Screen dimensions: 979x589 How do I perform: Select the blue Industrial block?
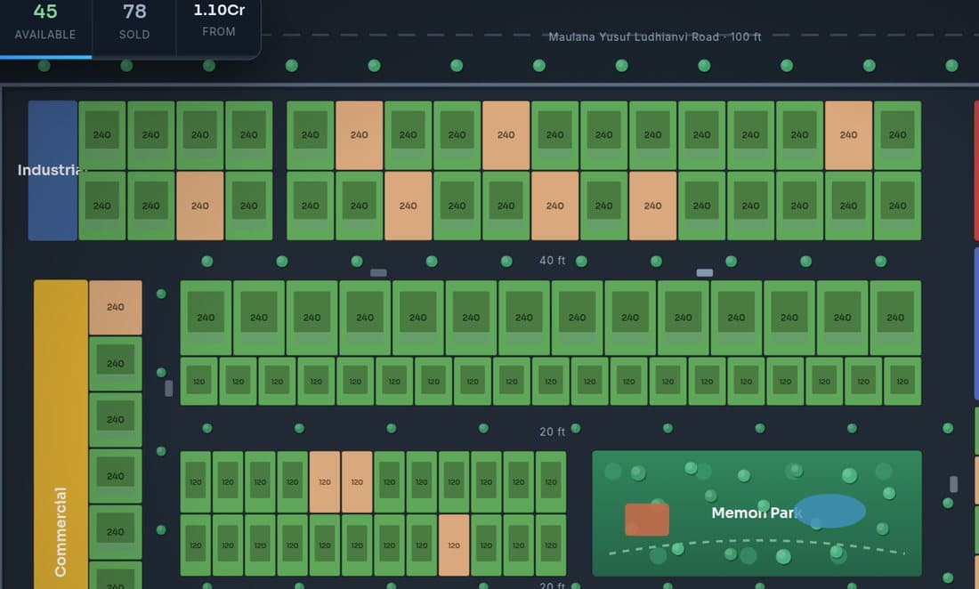[53, 170]
